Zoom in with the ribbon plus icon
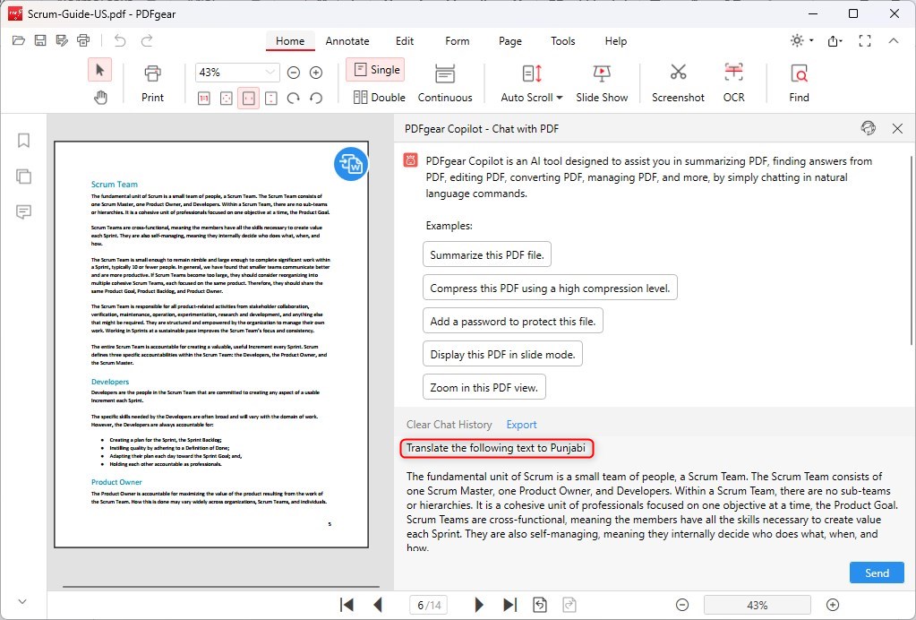This screenshot has width=916, height=620. point(316,73)
